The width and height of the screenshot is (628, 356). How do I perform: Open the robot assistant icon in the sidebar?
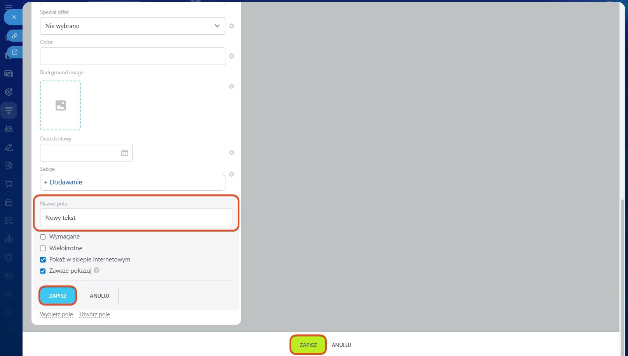9,129
